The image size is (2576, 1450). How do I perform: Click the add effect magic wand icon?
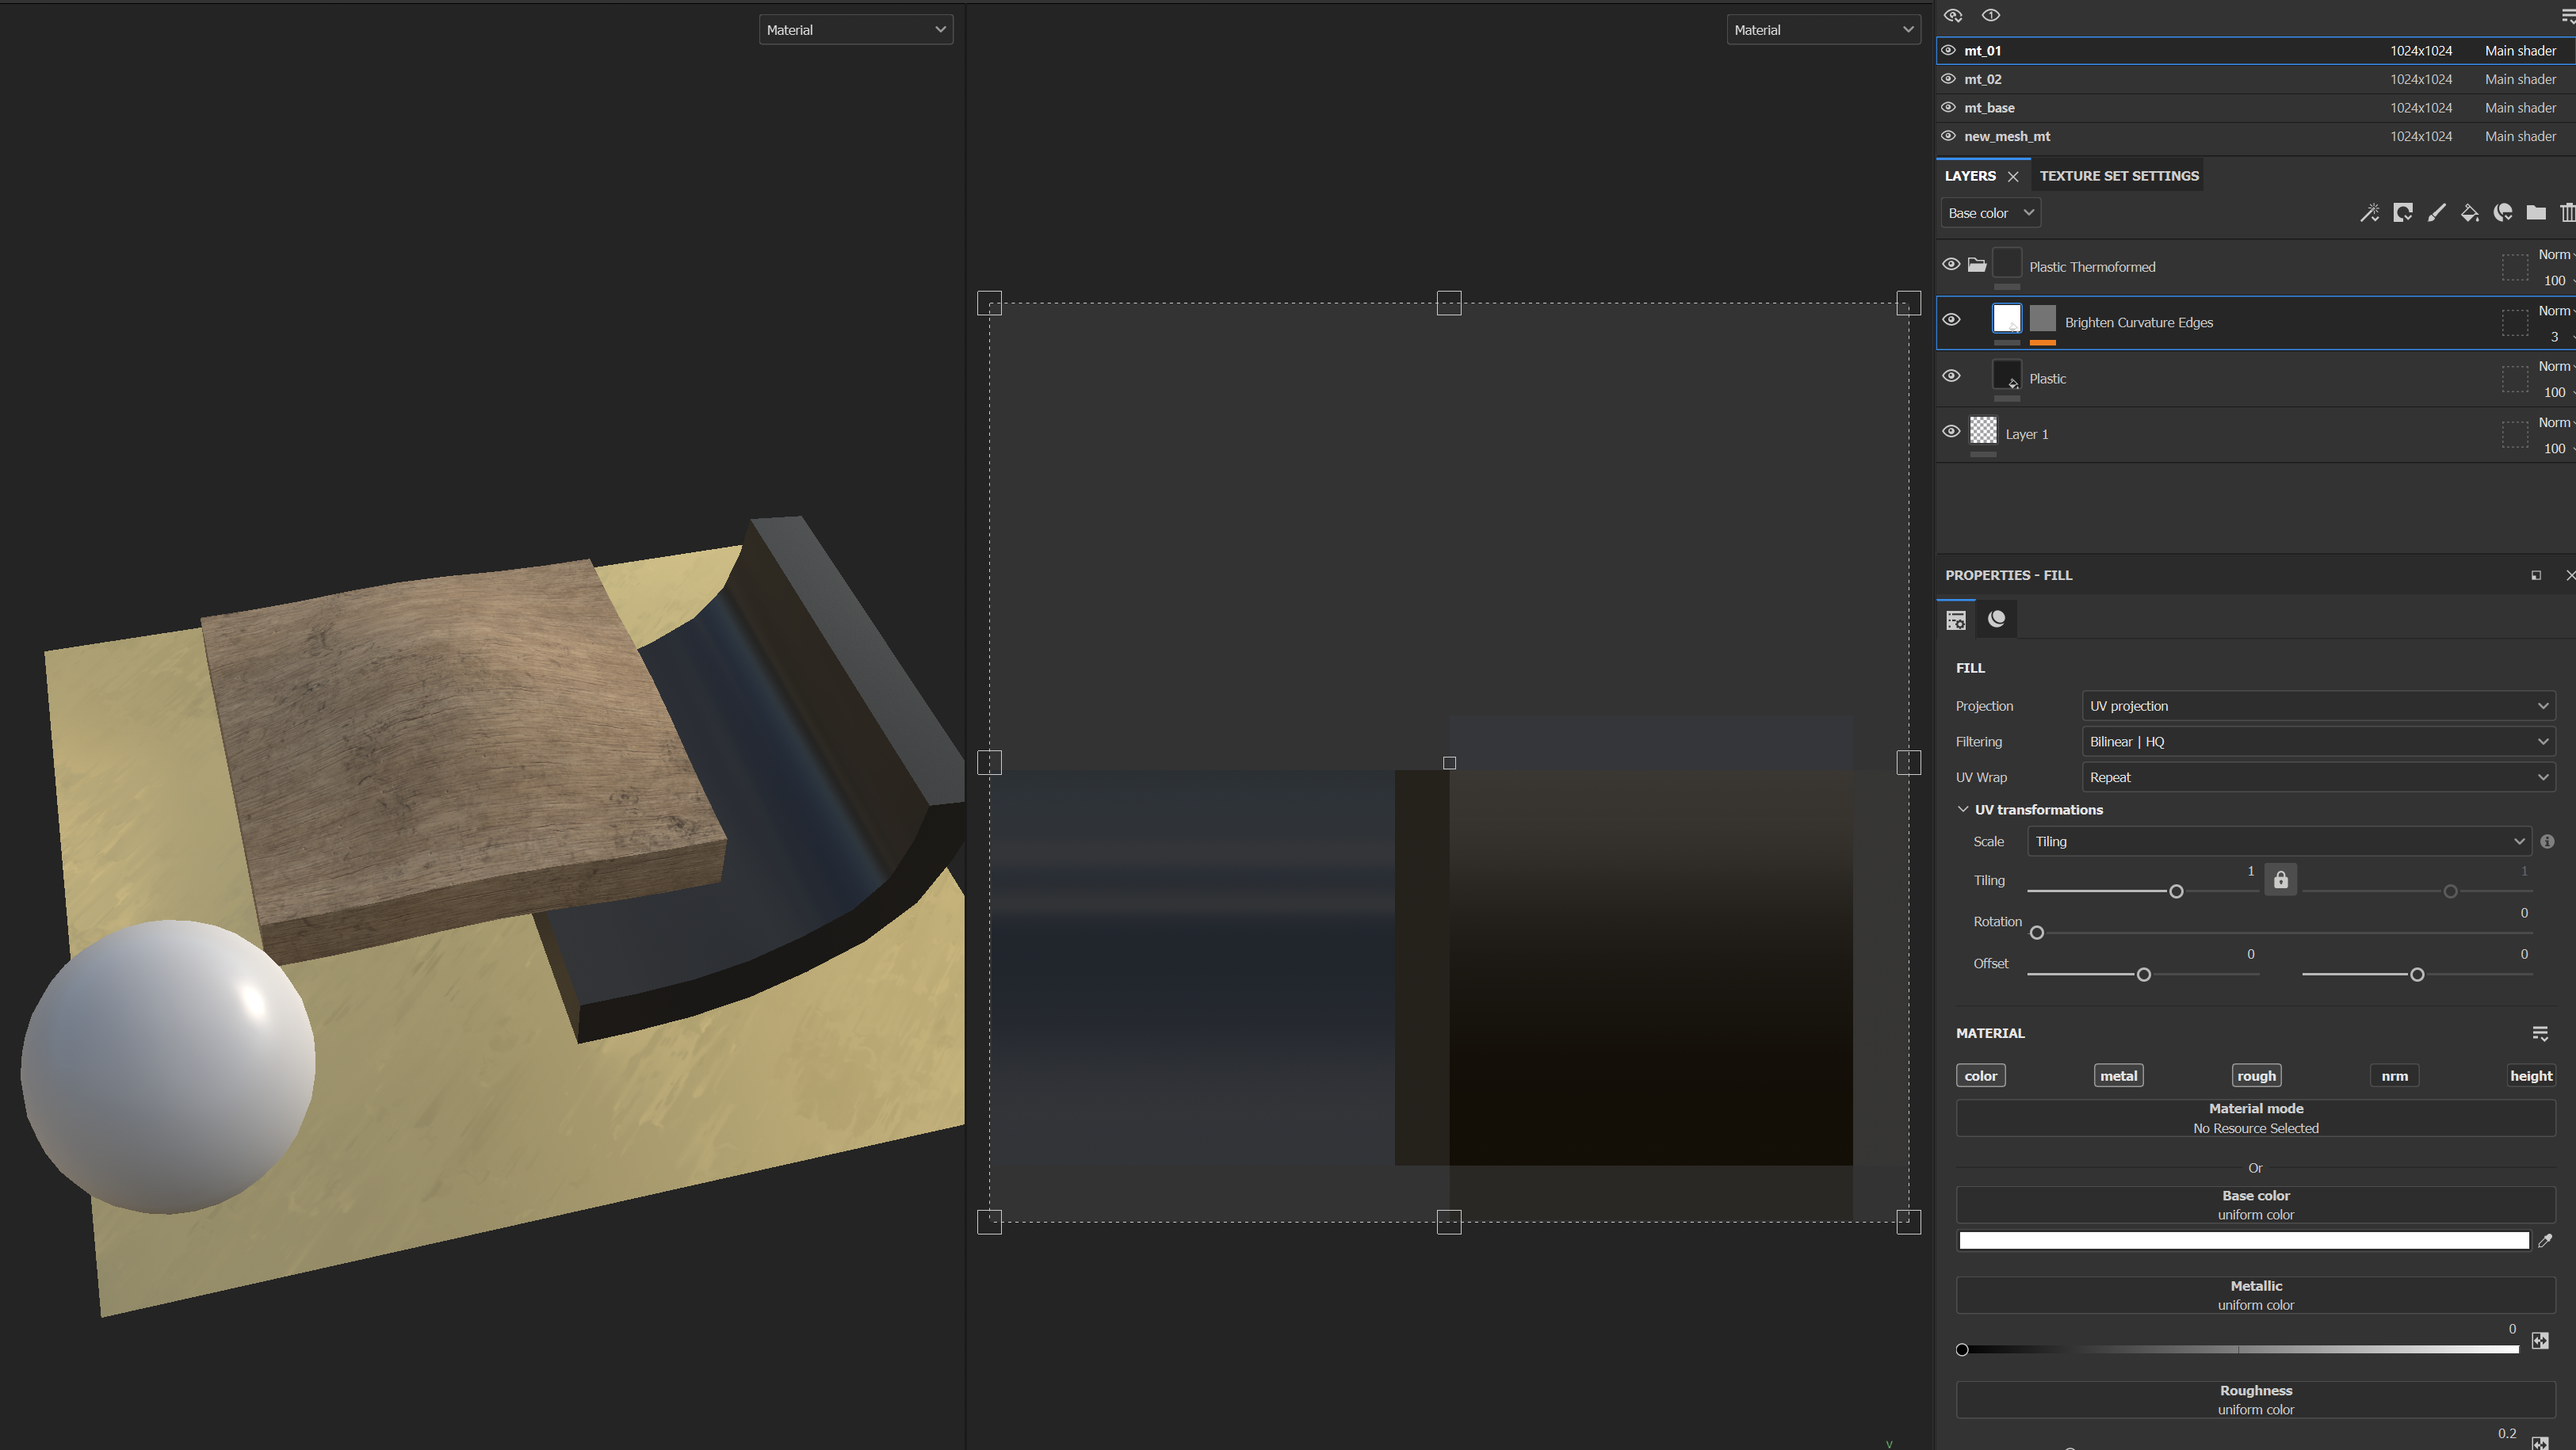(2369, 213)
